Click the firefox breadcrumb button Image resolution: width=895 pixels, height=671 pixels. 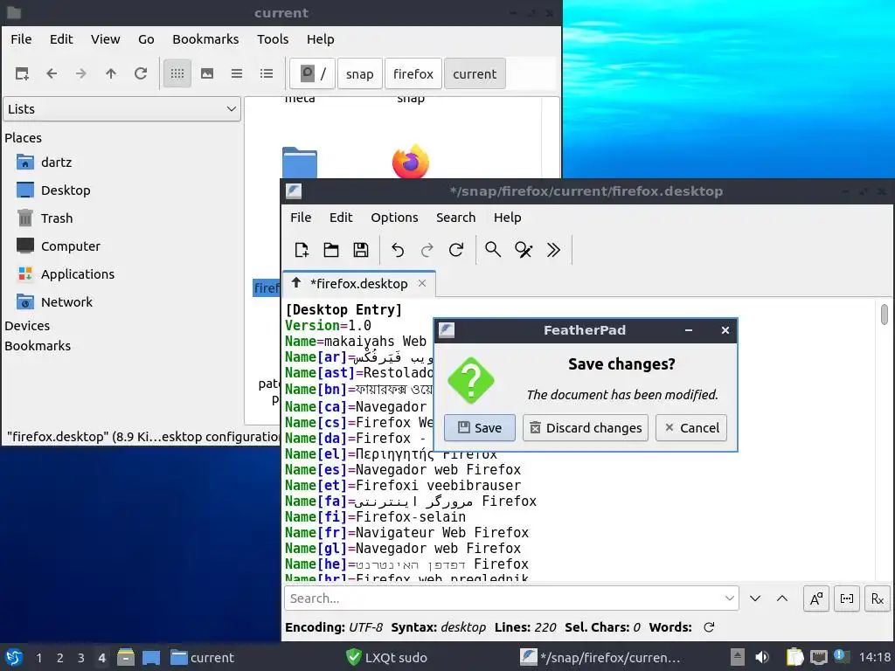coord(413,73)
